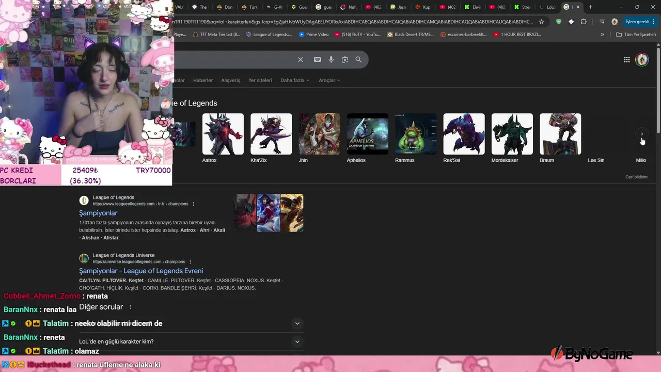Open the Chrome profile avatar in toolbar
The width and height of the screenshot is (661, 372).
(x=615, y=22)
